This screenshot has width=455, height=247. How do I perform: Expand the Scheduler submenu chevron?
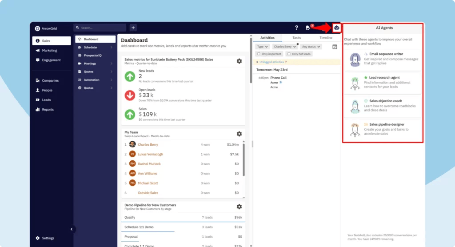pyautogui.click(x=112, y=47)
